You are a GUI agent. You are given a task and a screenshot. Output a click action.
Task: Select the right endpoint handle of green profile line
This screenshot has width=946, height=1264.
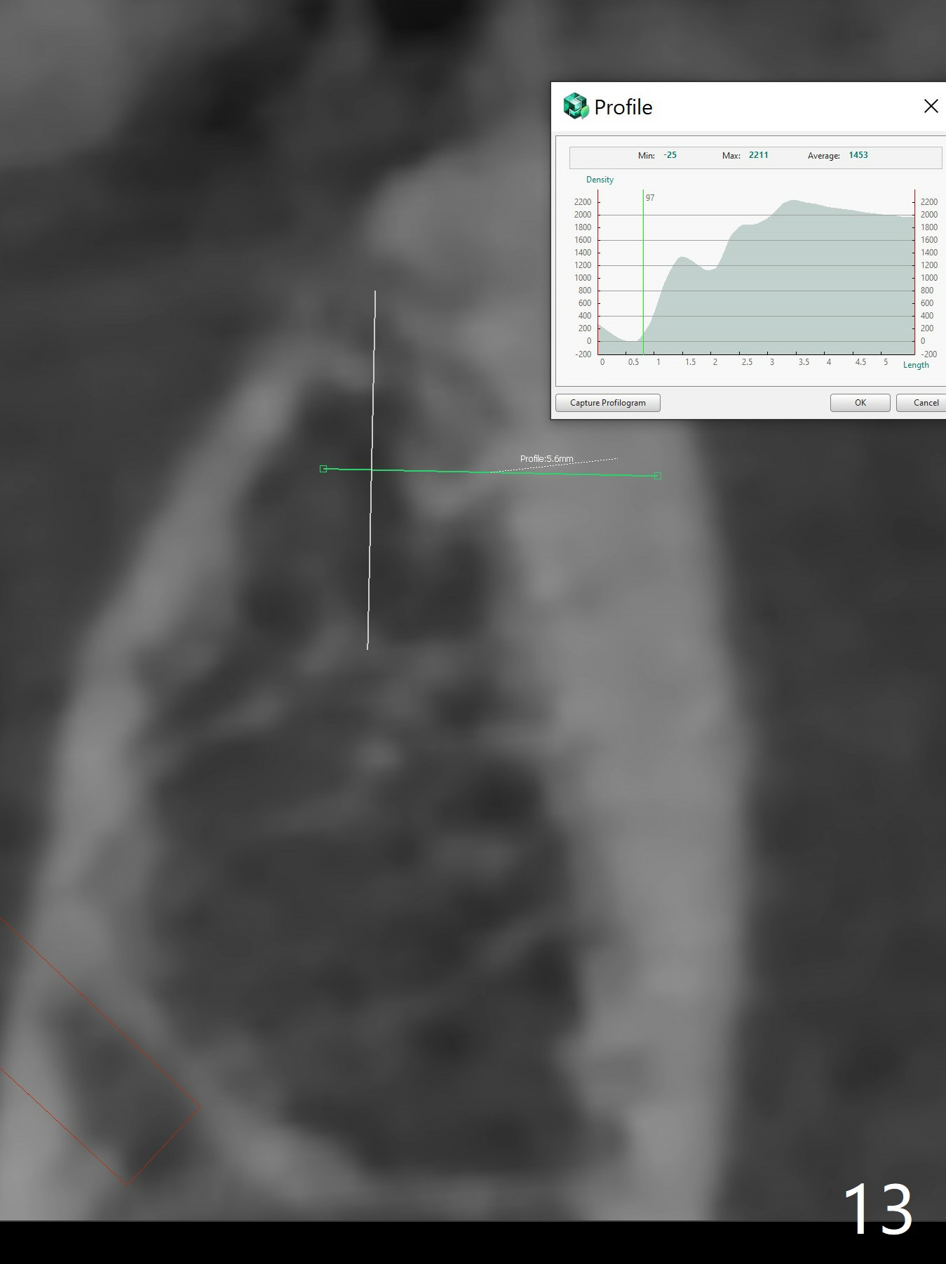coord(657,476)
